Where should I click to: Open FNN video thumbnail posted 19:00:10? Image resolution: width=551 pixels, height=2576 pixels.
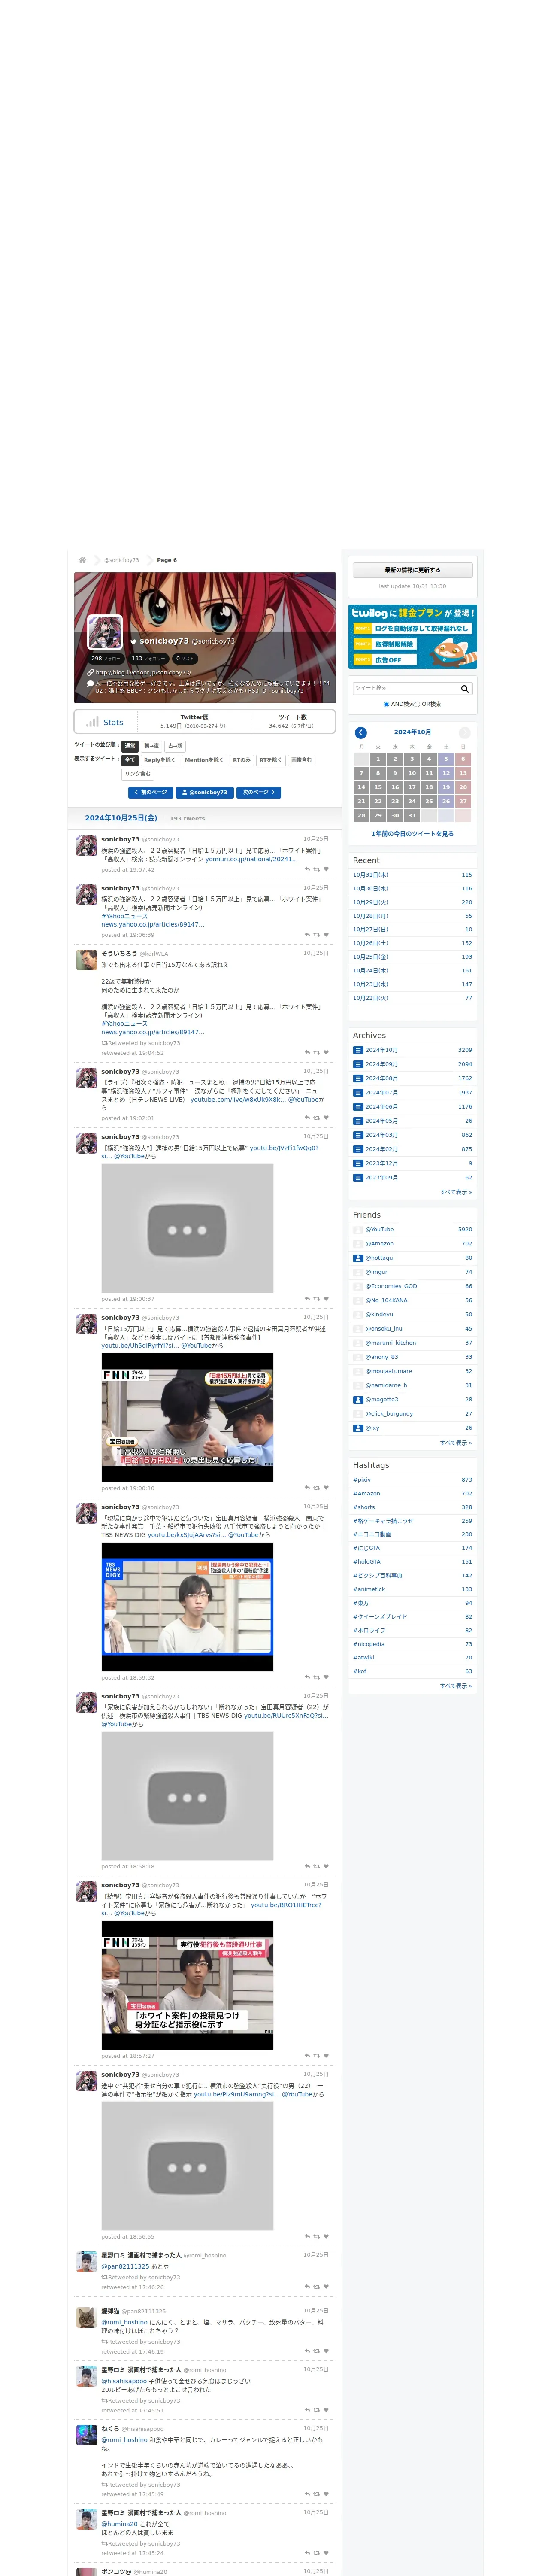tap(187, 1418)
